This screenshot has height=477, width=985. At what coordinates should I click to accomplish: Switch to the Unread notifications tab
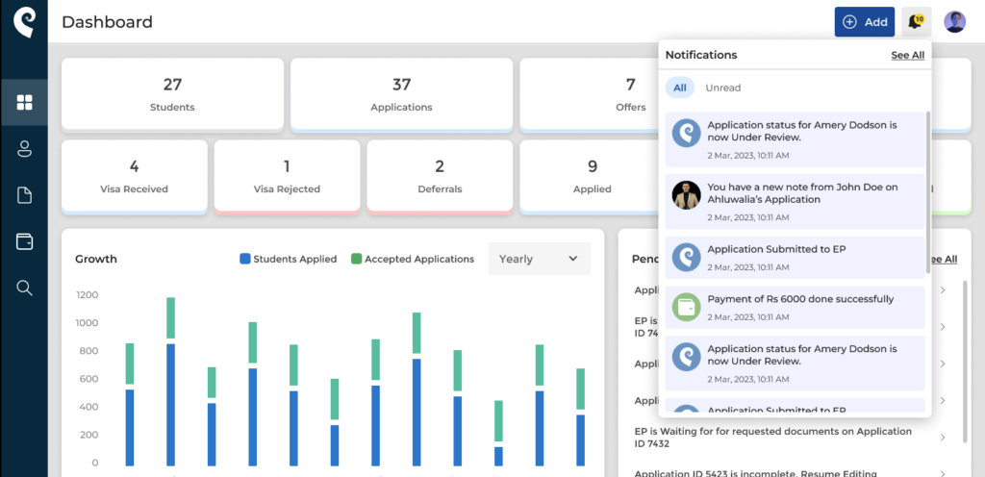coord(723,88)
